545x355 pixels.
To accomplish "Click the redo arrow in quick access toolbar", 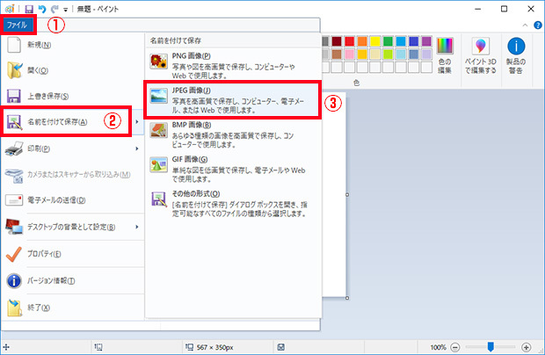I will point(54,9).
